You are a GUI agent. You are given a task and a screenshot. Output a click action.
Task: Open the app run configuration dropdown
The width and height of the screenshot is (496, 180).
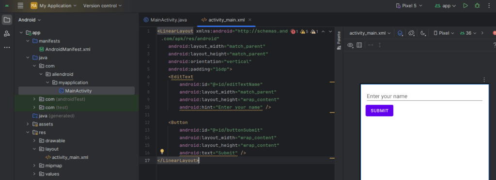pyautogui.click(x=446, y=6)
